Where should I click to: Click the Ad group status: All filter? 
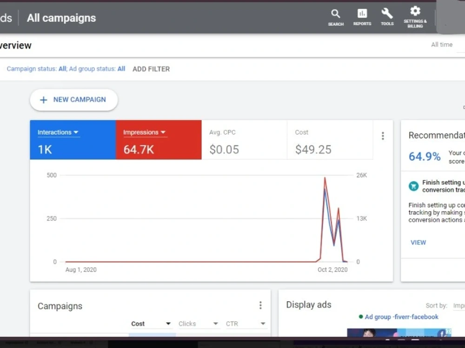point(97,69)
